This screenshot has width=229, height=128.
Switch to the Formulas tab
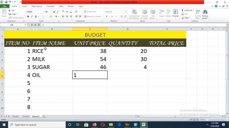[50, 6]
